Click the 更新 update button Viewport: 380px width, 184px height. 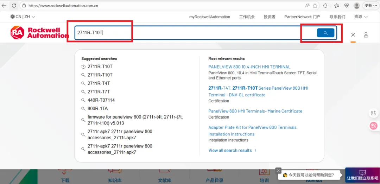pyautogui.click(x=371, y=5)
